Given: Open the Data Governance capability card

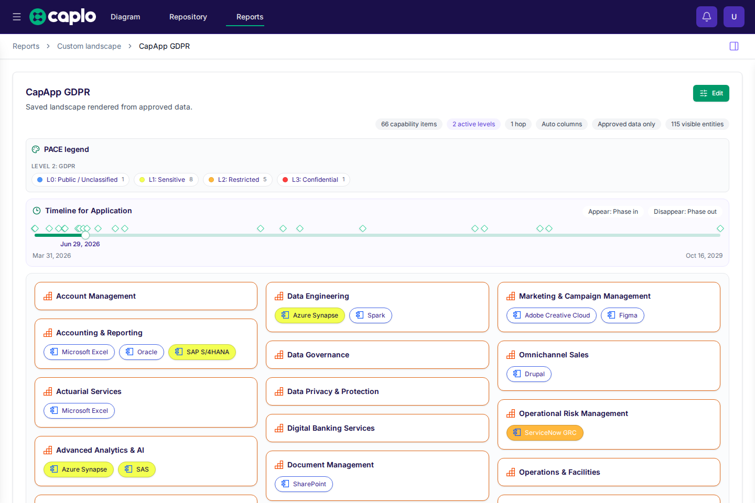Looking at the screenshot, I should (x=377, y=355).
